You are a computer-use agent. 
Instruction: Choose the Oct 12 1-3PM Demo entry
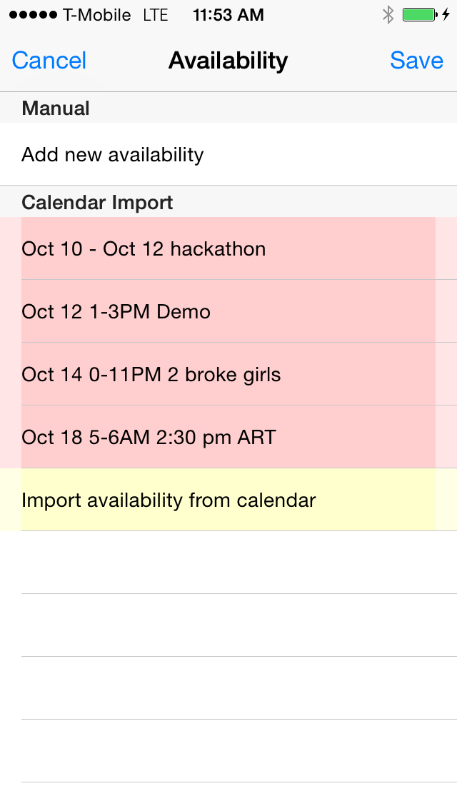tap(116, 312)
